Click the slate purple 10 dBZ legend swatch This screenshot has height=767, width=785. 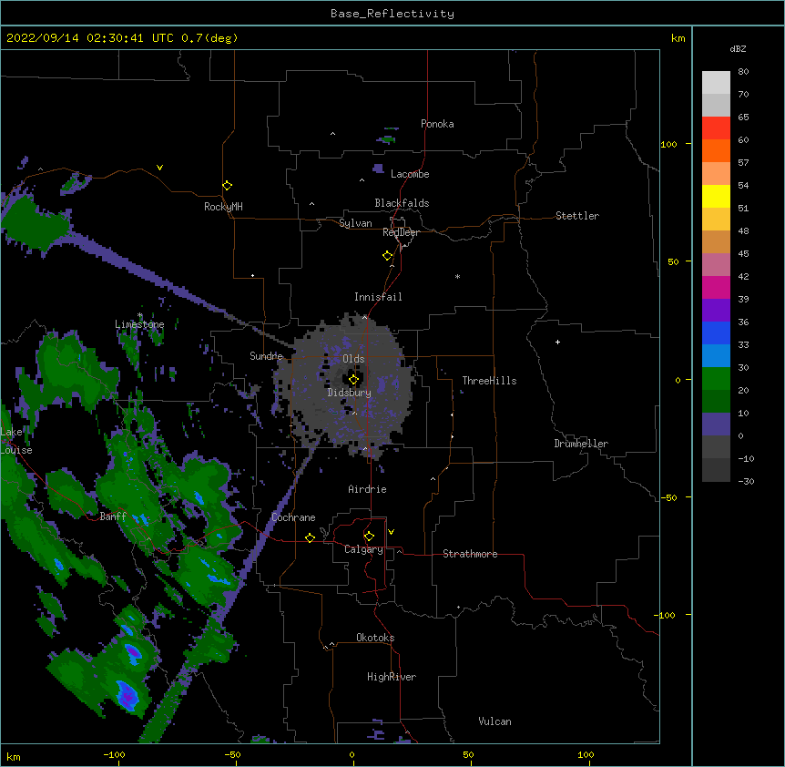click(716, 424)
